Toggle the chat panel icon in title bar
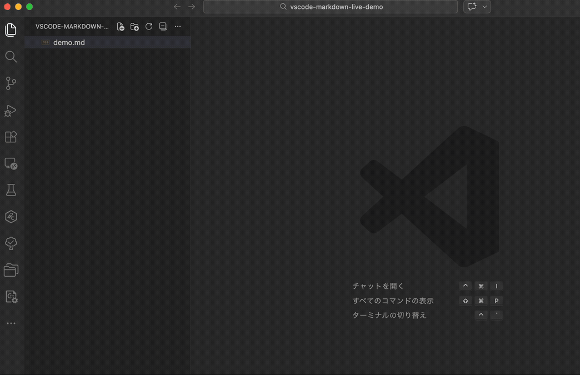Image resolution: width=580 pixels, height=375 pixels. (x=472, y=7)
